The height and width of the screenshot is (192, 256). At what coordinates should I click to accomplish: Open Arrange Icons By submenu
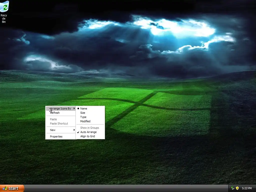point(60,108)
